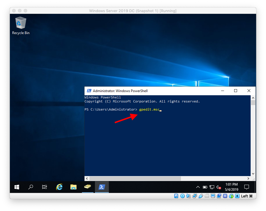The height and width of the screenshot is (211, 266).
Task: Launch Internet Explorer from the taskbar
Action: (x=59, y=187)
